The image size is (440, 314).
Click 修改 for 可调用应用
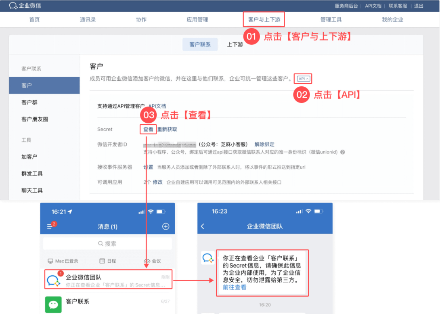(x=158, y=182)
